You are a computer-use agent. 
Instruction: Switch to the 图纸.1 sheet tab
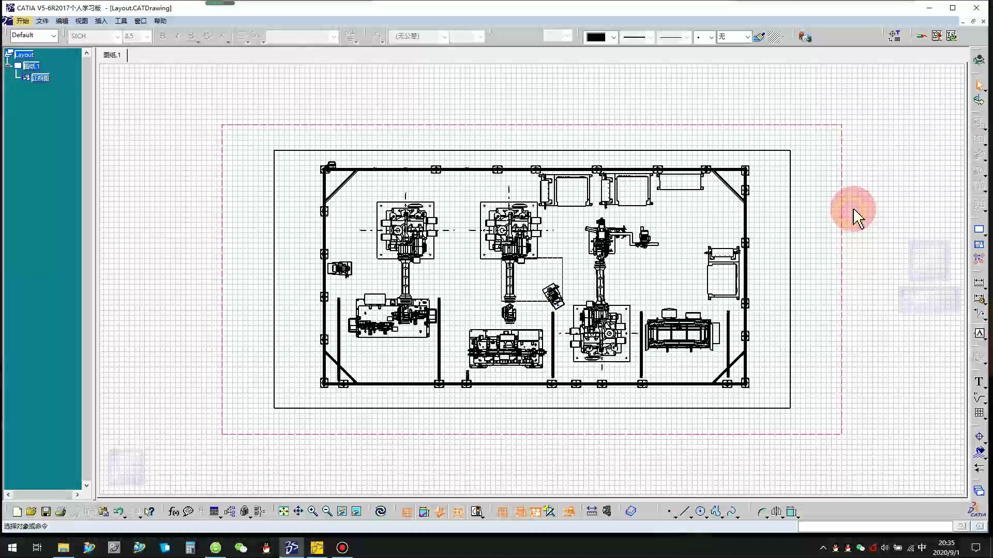[112, 55]
